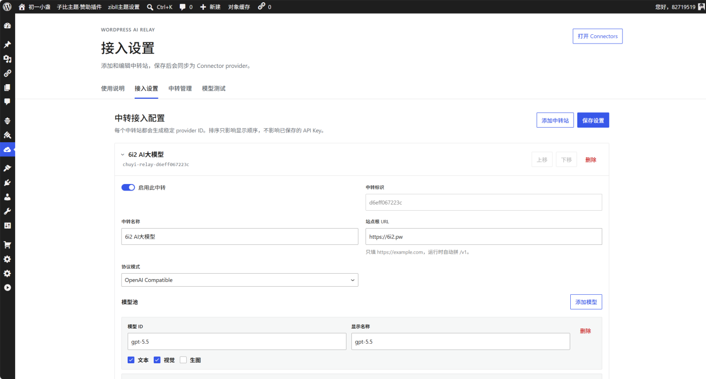706x379 pixels.
Task: Focus 中转名称 input field
Action: point(239,236)
